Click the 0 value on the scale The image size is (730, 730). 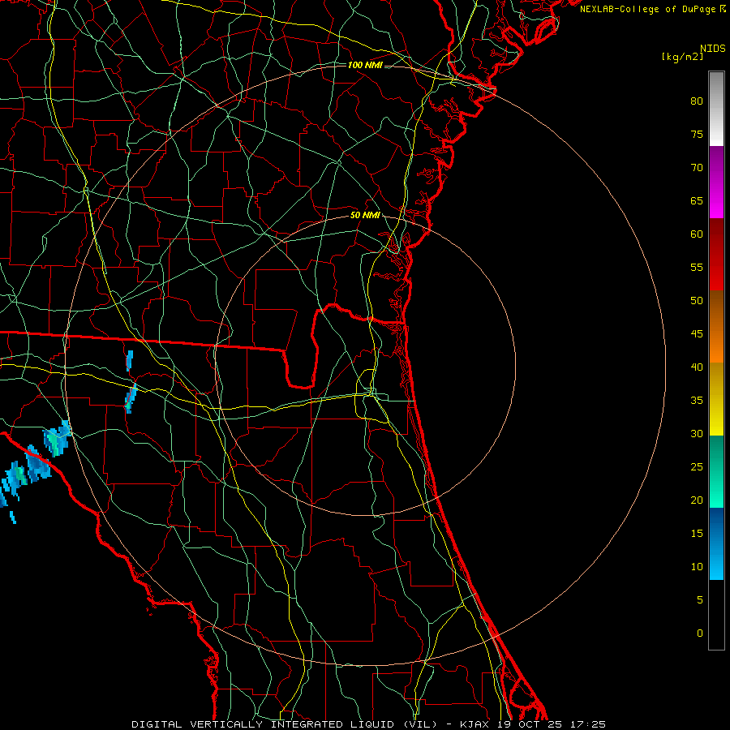pos(700,633)
